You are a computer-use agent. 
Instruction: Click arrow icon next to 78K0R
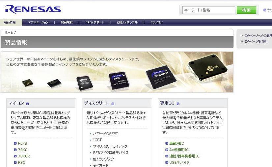pyautogui.click(x=15, y=156)
